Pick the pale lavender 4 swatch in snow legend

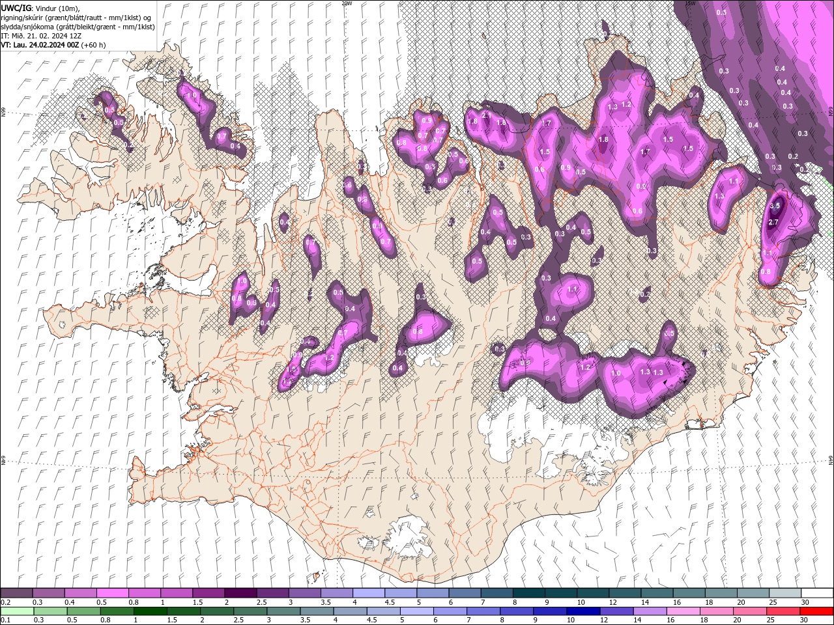[368, 592]
